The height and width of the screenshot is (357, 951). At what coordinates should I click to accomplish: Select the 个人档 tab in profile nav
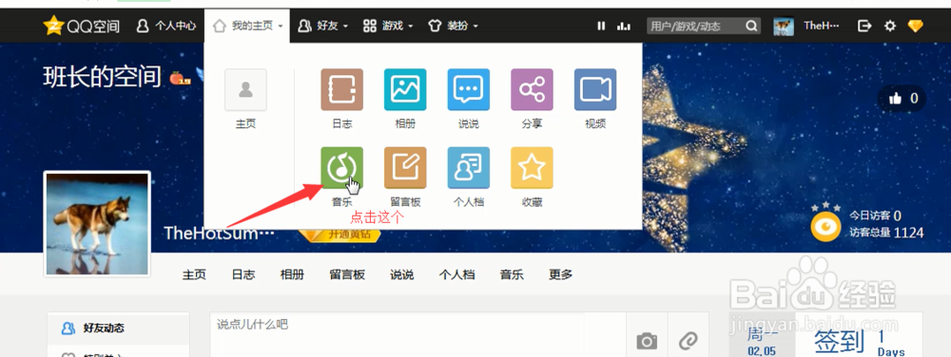pyautogui.click(x=456, y=274)
